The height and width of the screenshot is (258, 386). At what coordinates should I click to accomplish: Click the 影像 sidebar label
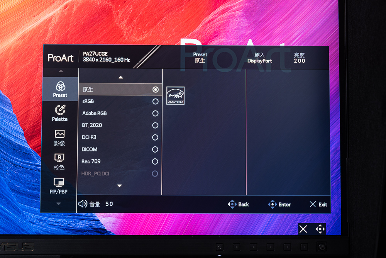pyautogui.click(x=59, y=143)
